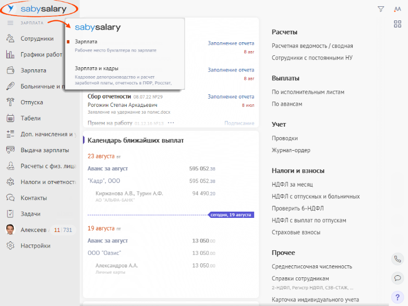Click the phone call round button

398,259
